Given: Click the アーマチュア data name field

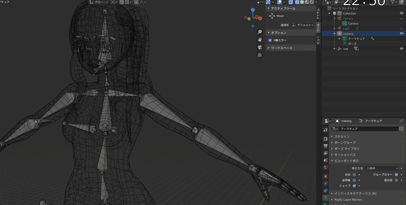Looking at the screenshot, I should click(x=369, y=129).
